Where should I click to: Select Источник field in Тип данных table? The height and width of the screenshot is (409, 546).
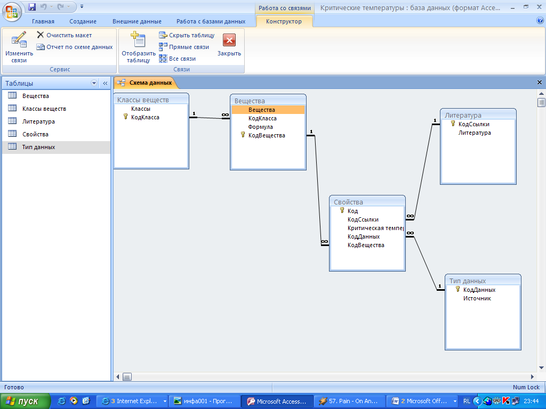(477, 298)
